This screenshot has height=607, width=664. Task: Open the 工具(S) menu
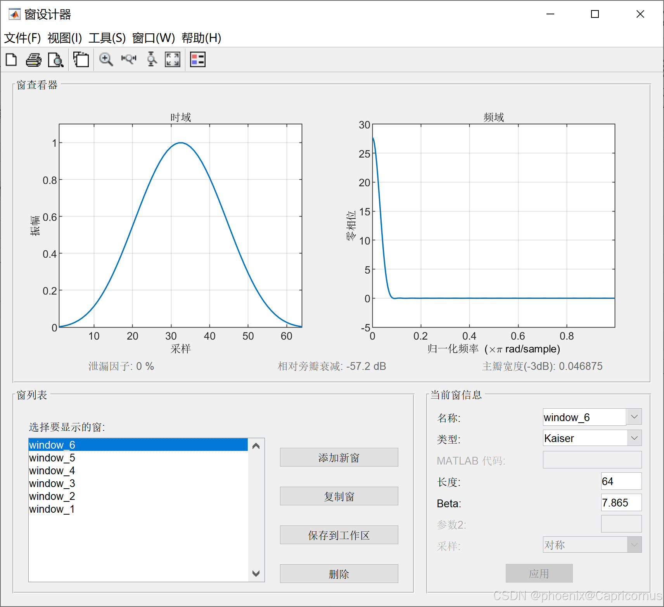107,38
